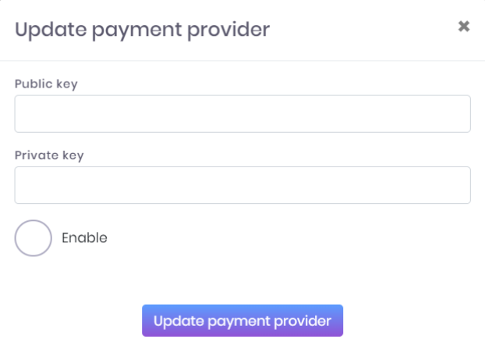
Task: Place cursor in the Private key textbox
Action: click(x=242, y=185)
